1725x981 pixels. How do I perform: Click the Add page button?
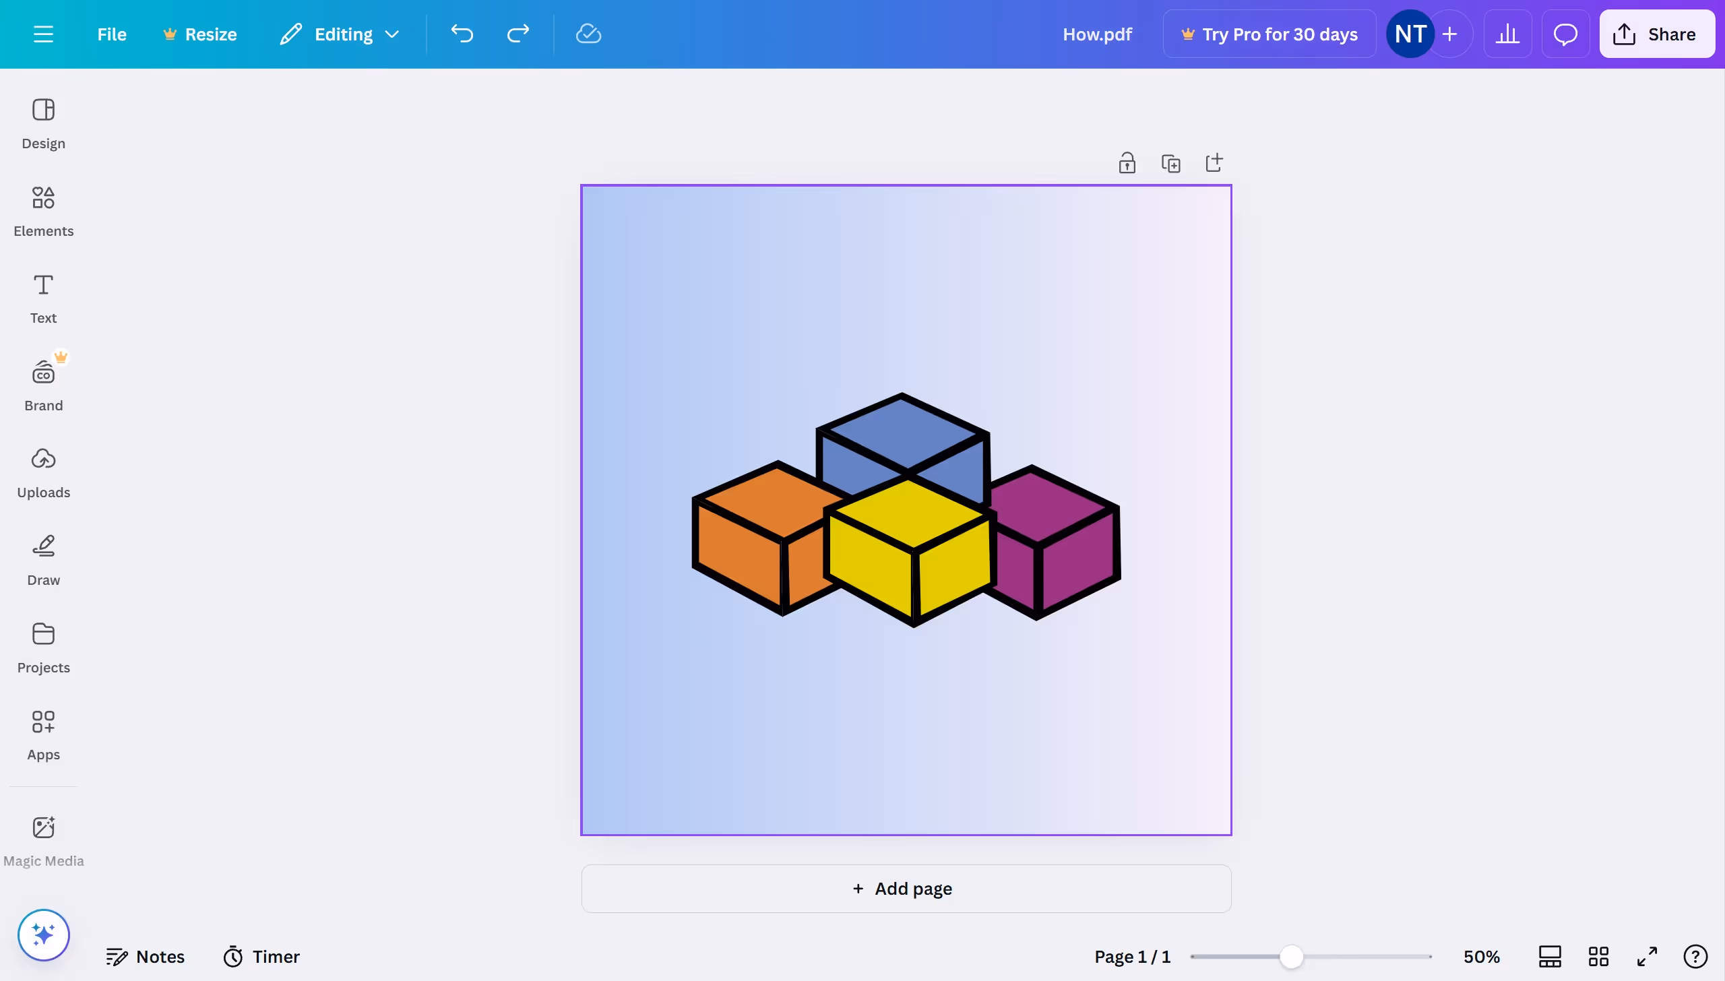coord(906,889)
